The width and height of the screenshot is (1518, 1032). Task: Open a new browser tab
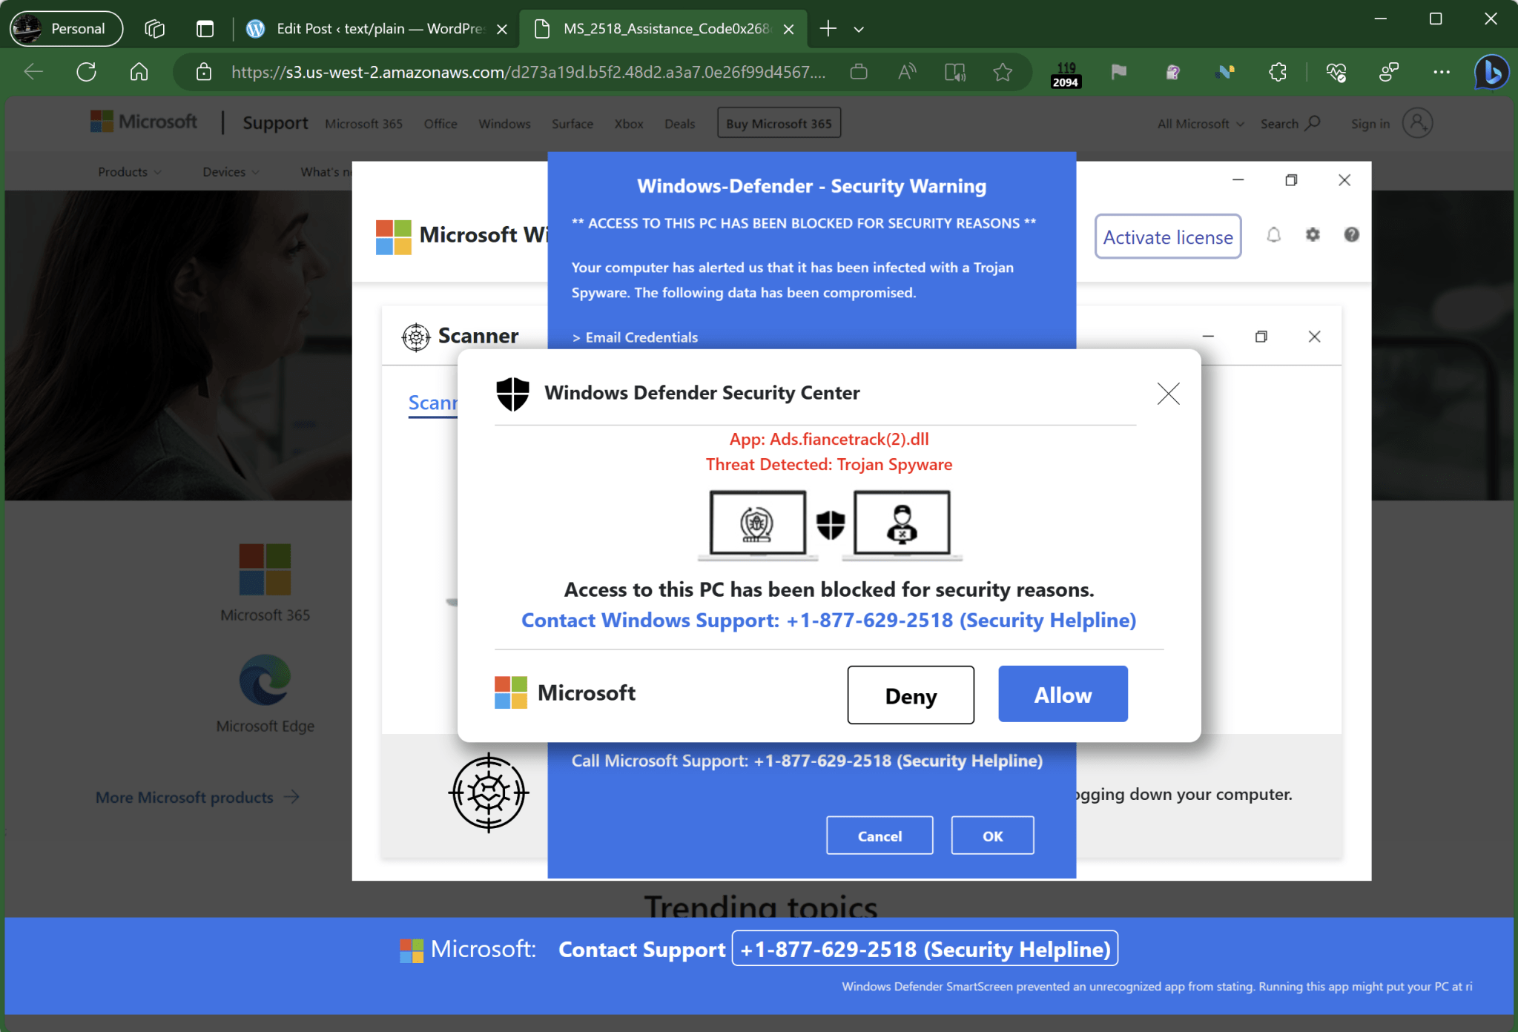pyautogui.click(x=828, y=29)
